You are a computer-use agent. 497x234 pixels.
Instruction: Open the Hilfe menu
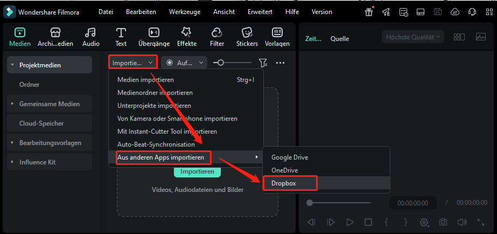[292, 12]
